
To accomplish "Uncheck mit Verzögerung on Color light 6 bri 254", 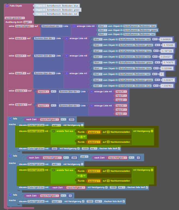I will 78,148.
